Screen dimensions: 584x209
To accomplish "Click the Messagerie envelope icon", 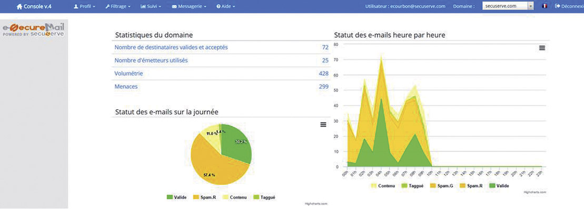I will coord(174,7).
